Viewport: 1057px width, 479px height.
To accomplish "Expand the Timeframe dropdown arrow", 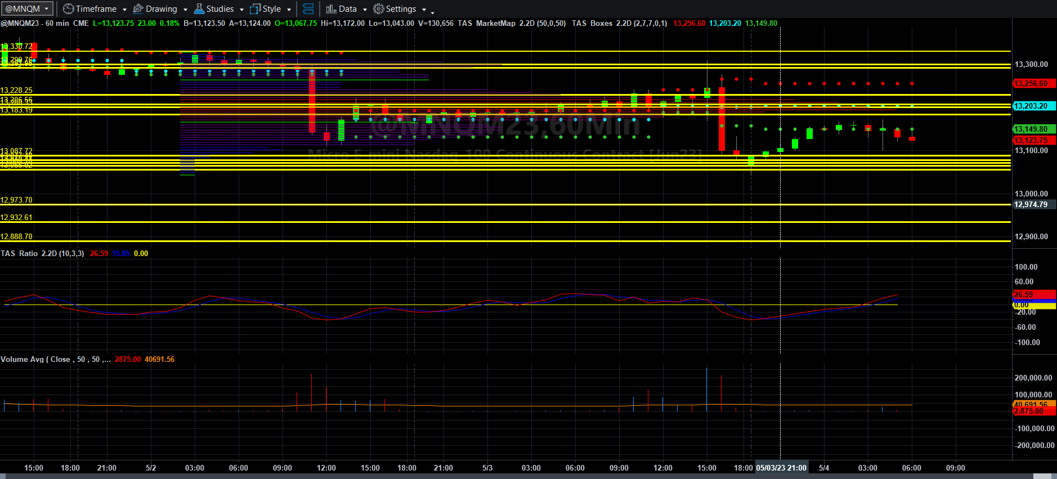I will [124, 10].
